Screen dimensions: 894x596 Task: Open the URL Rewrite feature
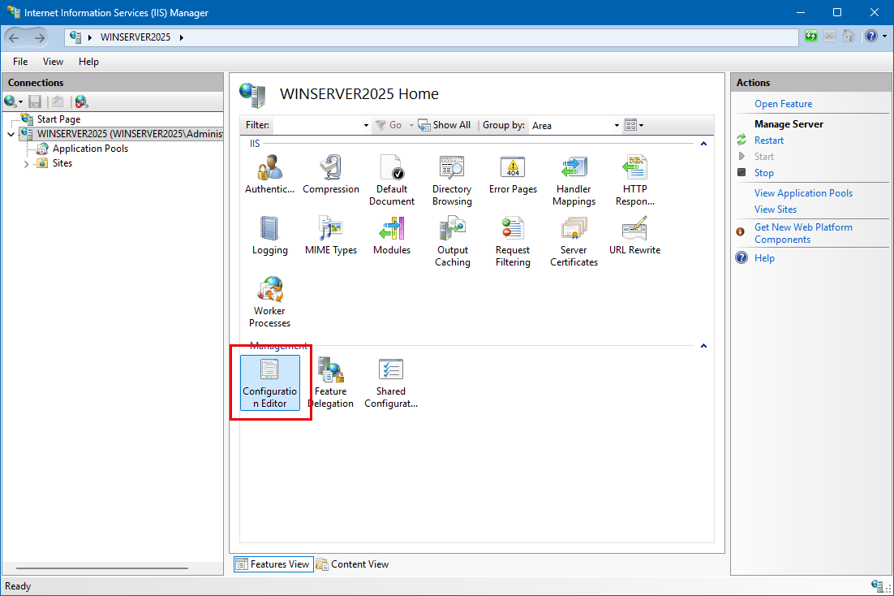coord(634,235)
